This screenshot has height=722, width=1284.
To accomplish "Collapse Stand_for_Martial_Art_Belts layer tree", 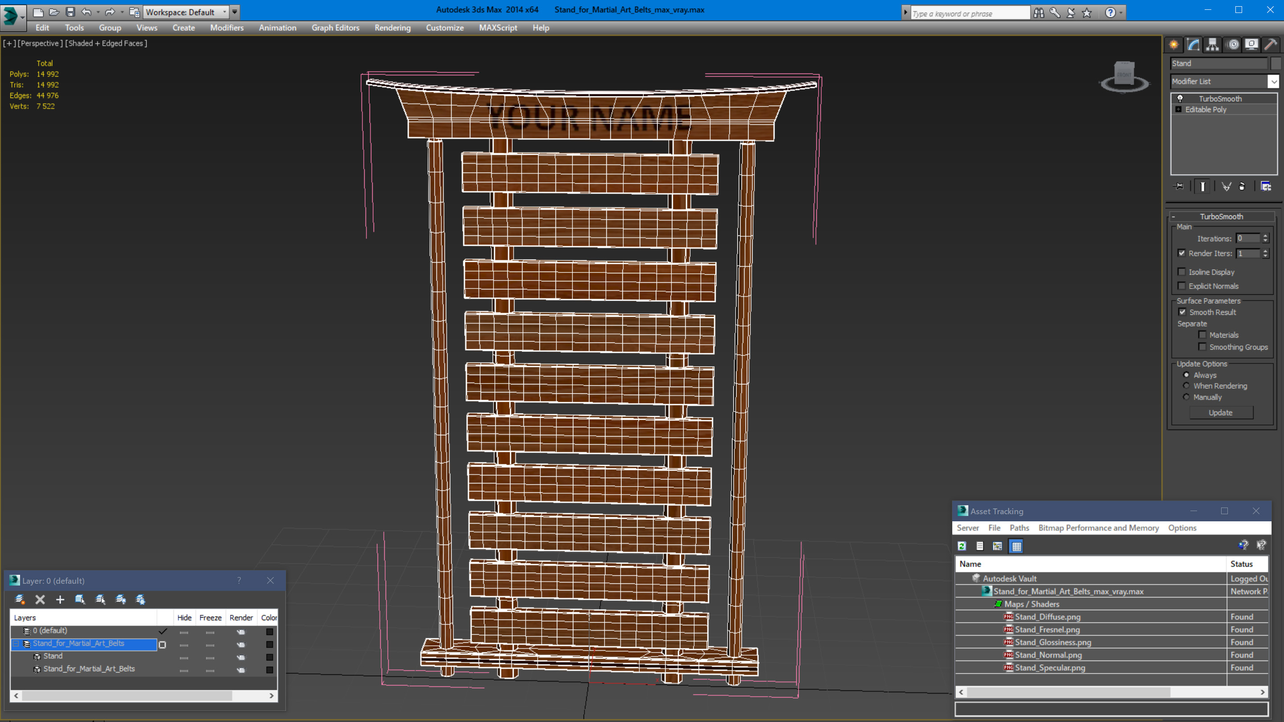I will (16, 644).
